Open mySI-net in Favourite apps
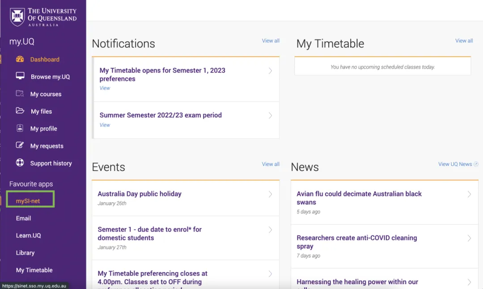The height and width of the screenshot is (289, 483). [28, 201]
